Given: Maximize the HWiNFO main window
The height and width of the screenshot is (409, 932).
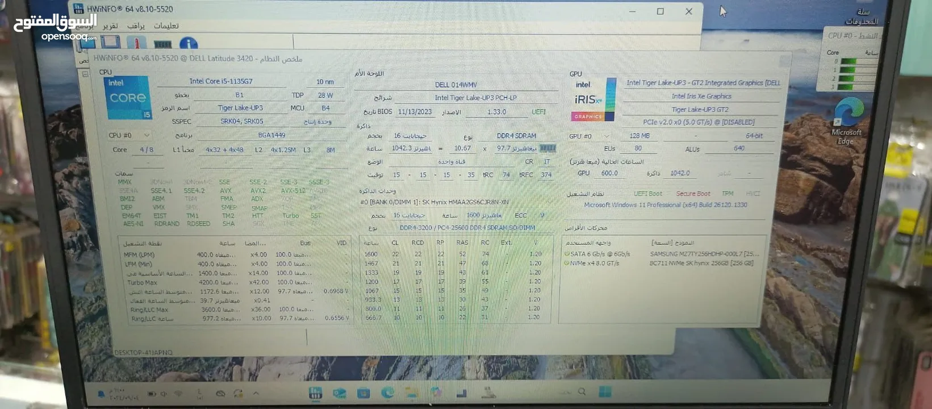Looking at the screenshot, I should point(660,11).
